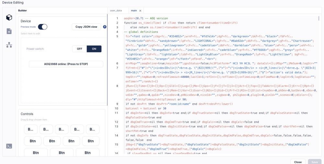Select first five-column B... control item
The width and height of the screenshot is (324, 164).
[x=30, y=129]
